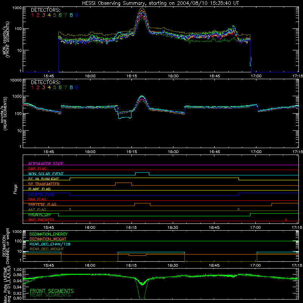Viewport: 303px width, 303px height.
Task: Click 15:45 time tick under rear segments plot
Action: point(49,152)
